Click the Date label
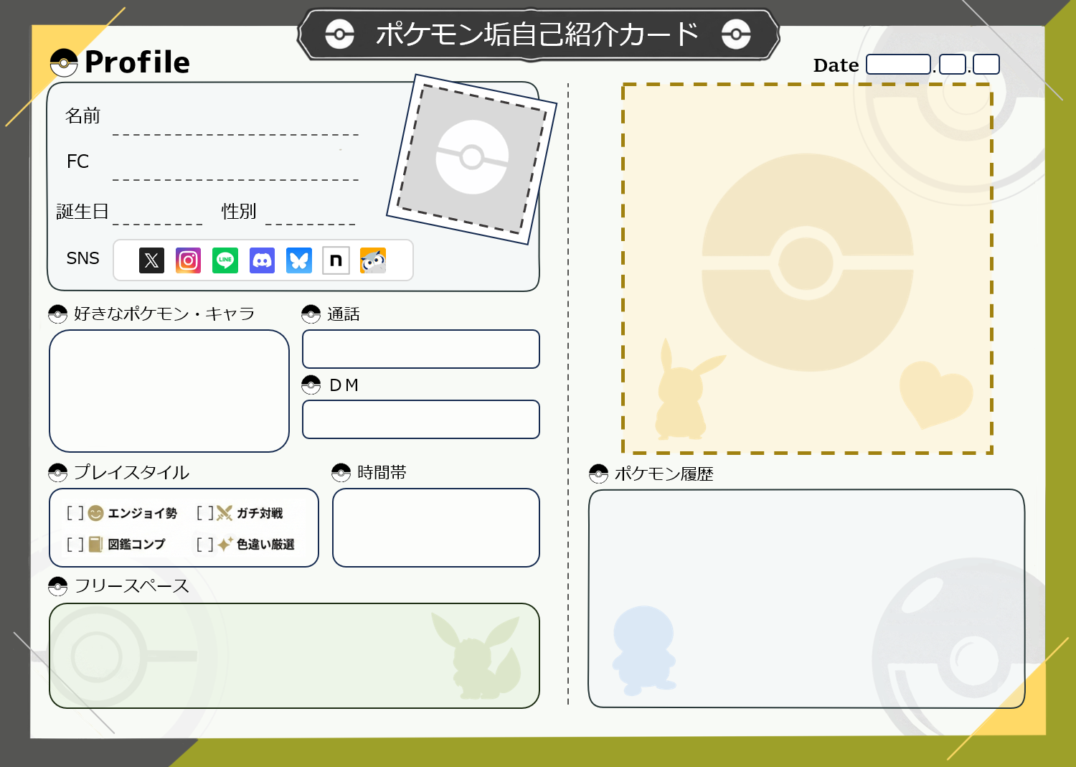This screenshot has width=1076, height=767. pyautogui.click(x=836, y=65)
